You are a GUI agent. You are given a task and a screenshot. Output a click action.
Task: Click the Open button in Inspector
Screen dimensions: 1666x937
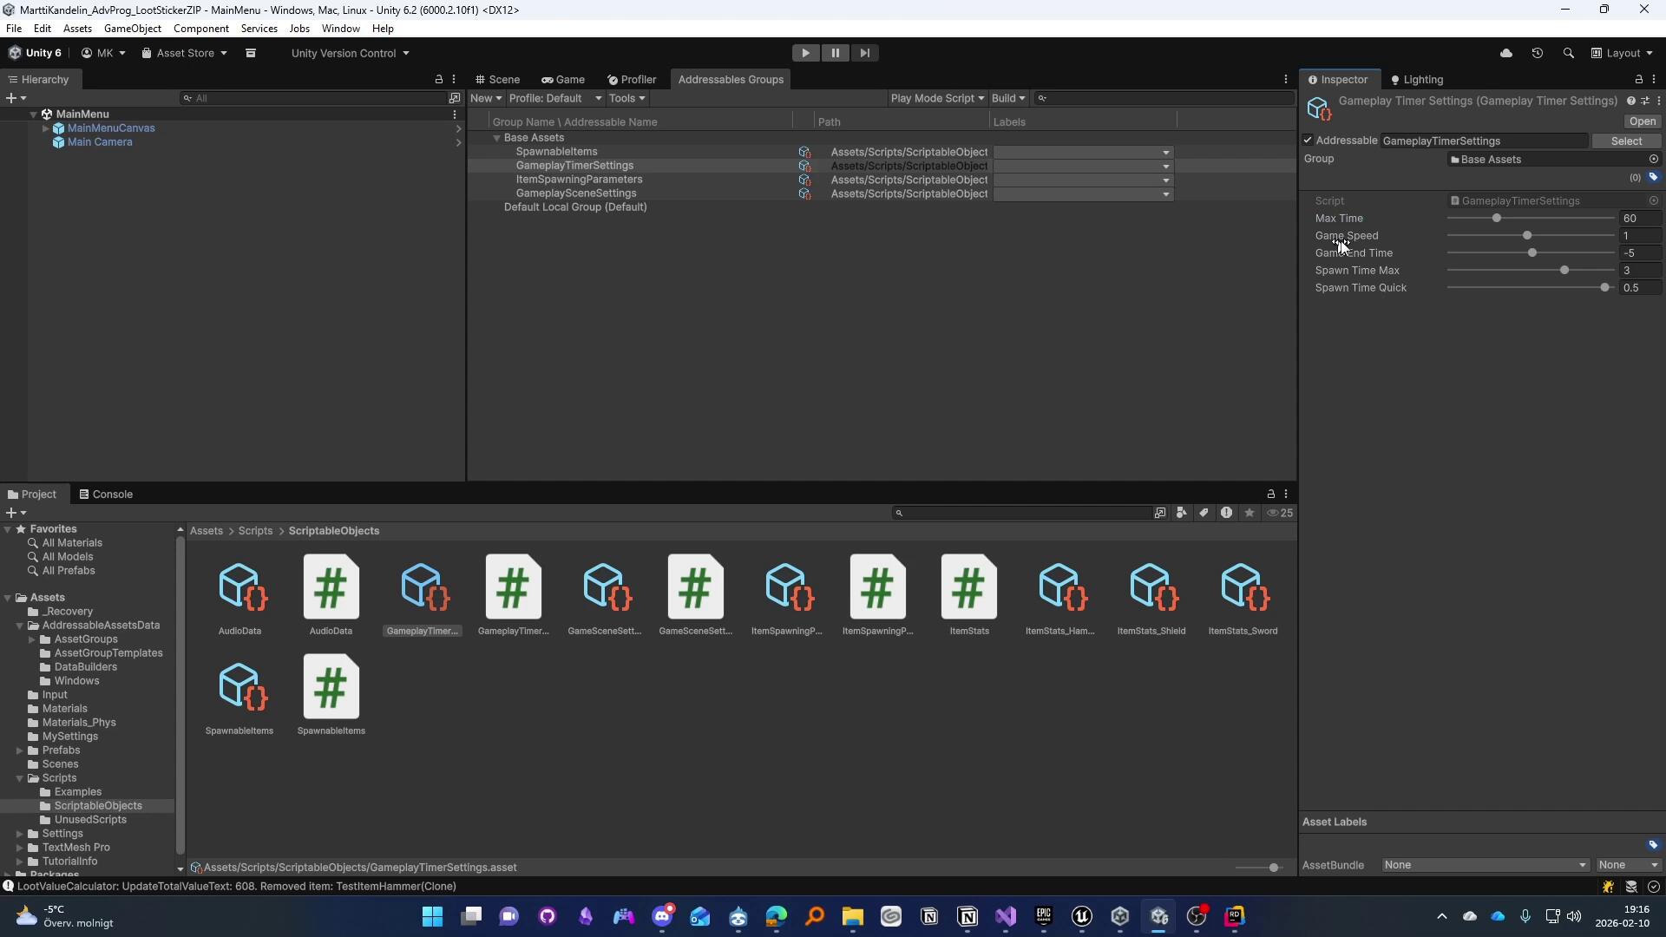[1642, 121]
